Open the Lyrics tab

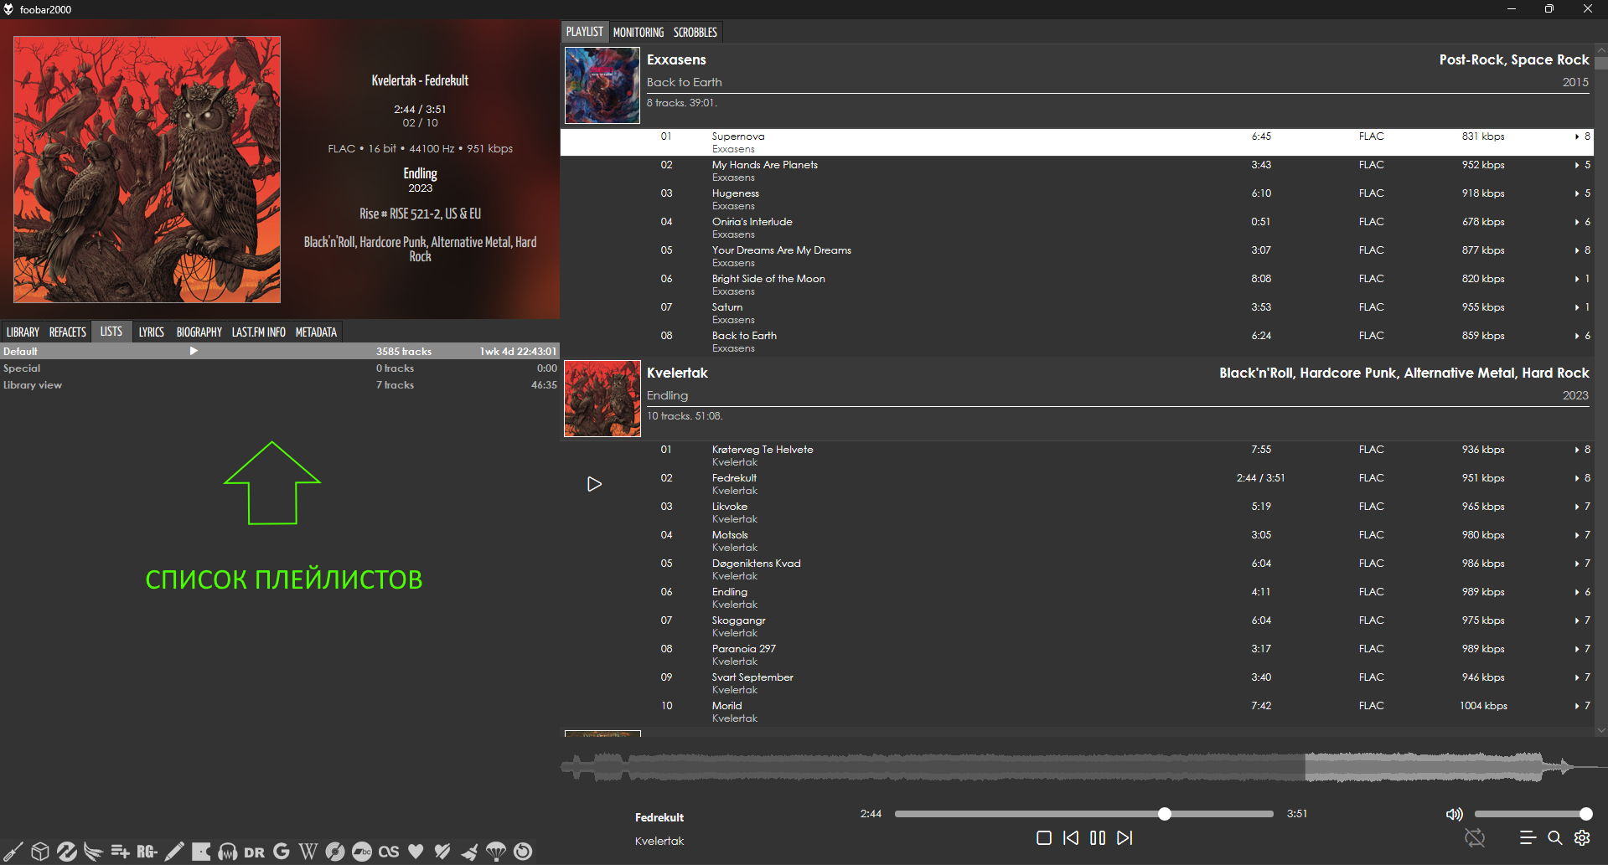[x=151, y=332]
